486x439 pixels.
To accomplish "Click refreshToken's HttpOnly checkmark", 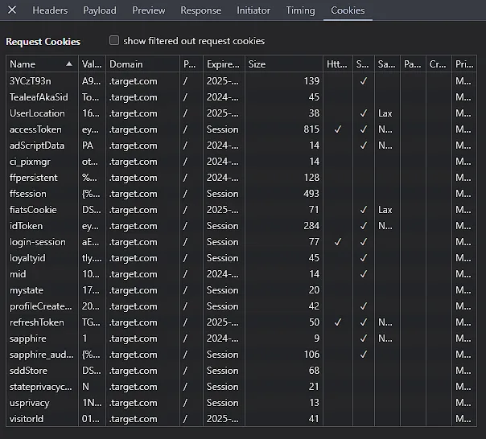I will 338,322.
